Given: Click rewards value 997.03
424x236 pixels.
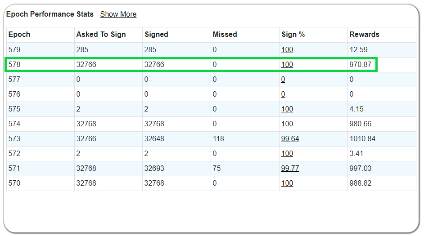Looking at the screenshot, I should [x=361, y=169].
